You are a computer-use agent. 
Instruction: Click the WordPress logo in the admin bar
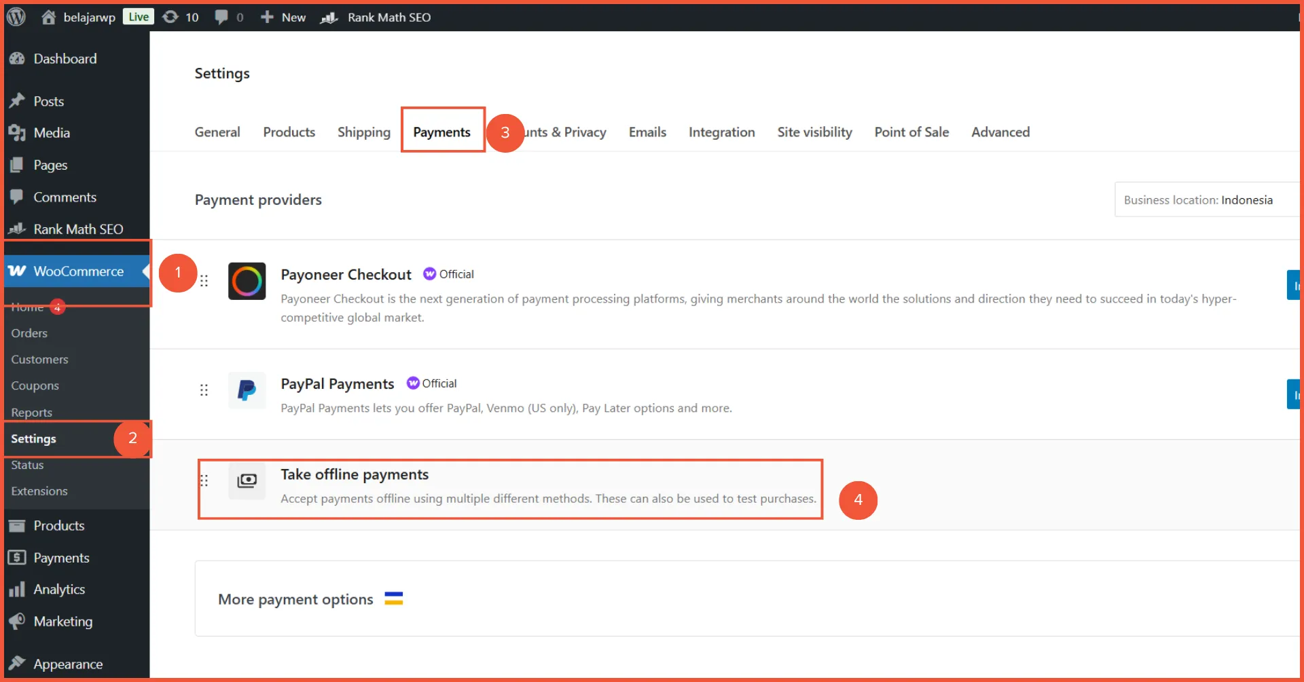(15, 17)
